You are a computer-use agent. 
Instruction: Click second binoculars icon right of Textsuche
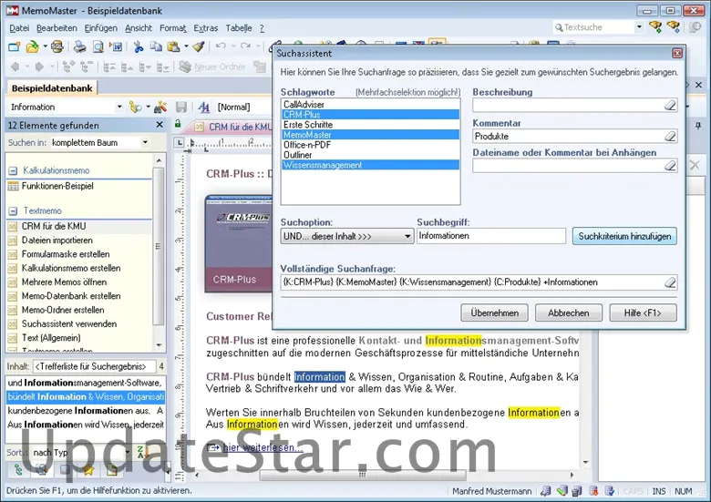pos(674,26)
